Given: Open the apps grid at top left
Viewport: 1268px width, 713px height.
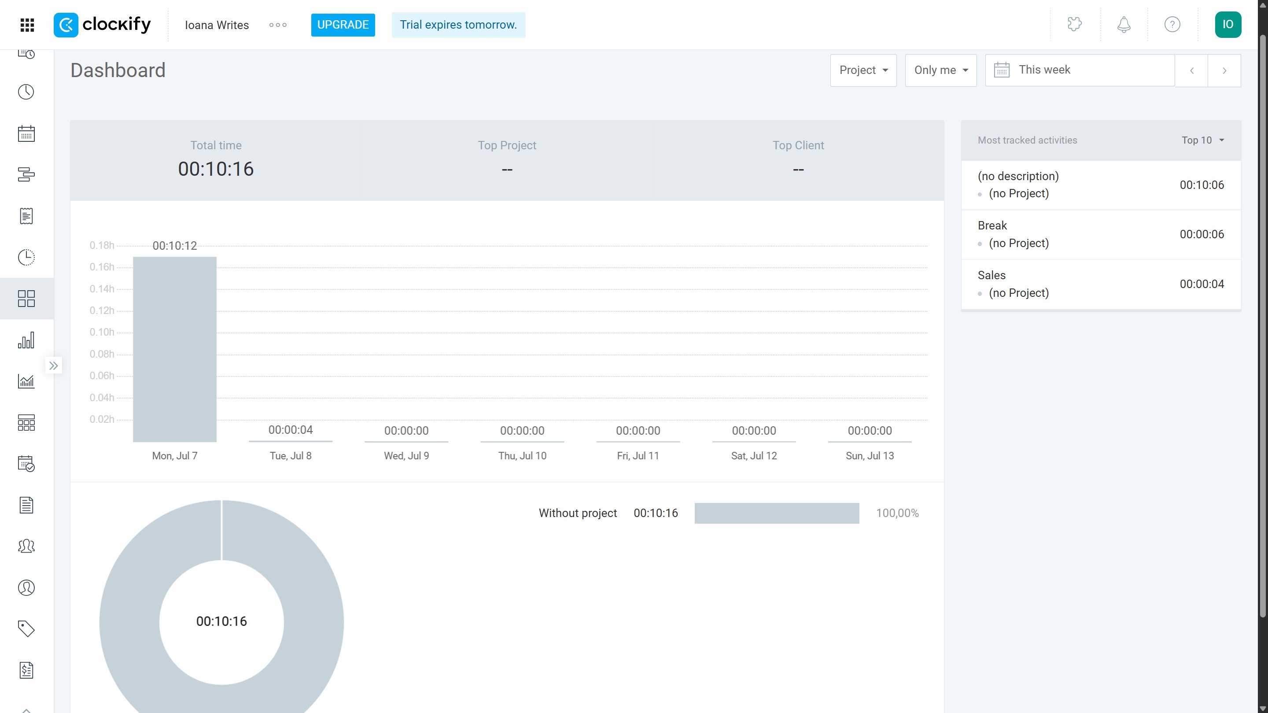Looking at the screenshot, I should 27,25.
